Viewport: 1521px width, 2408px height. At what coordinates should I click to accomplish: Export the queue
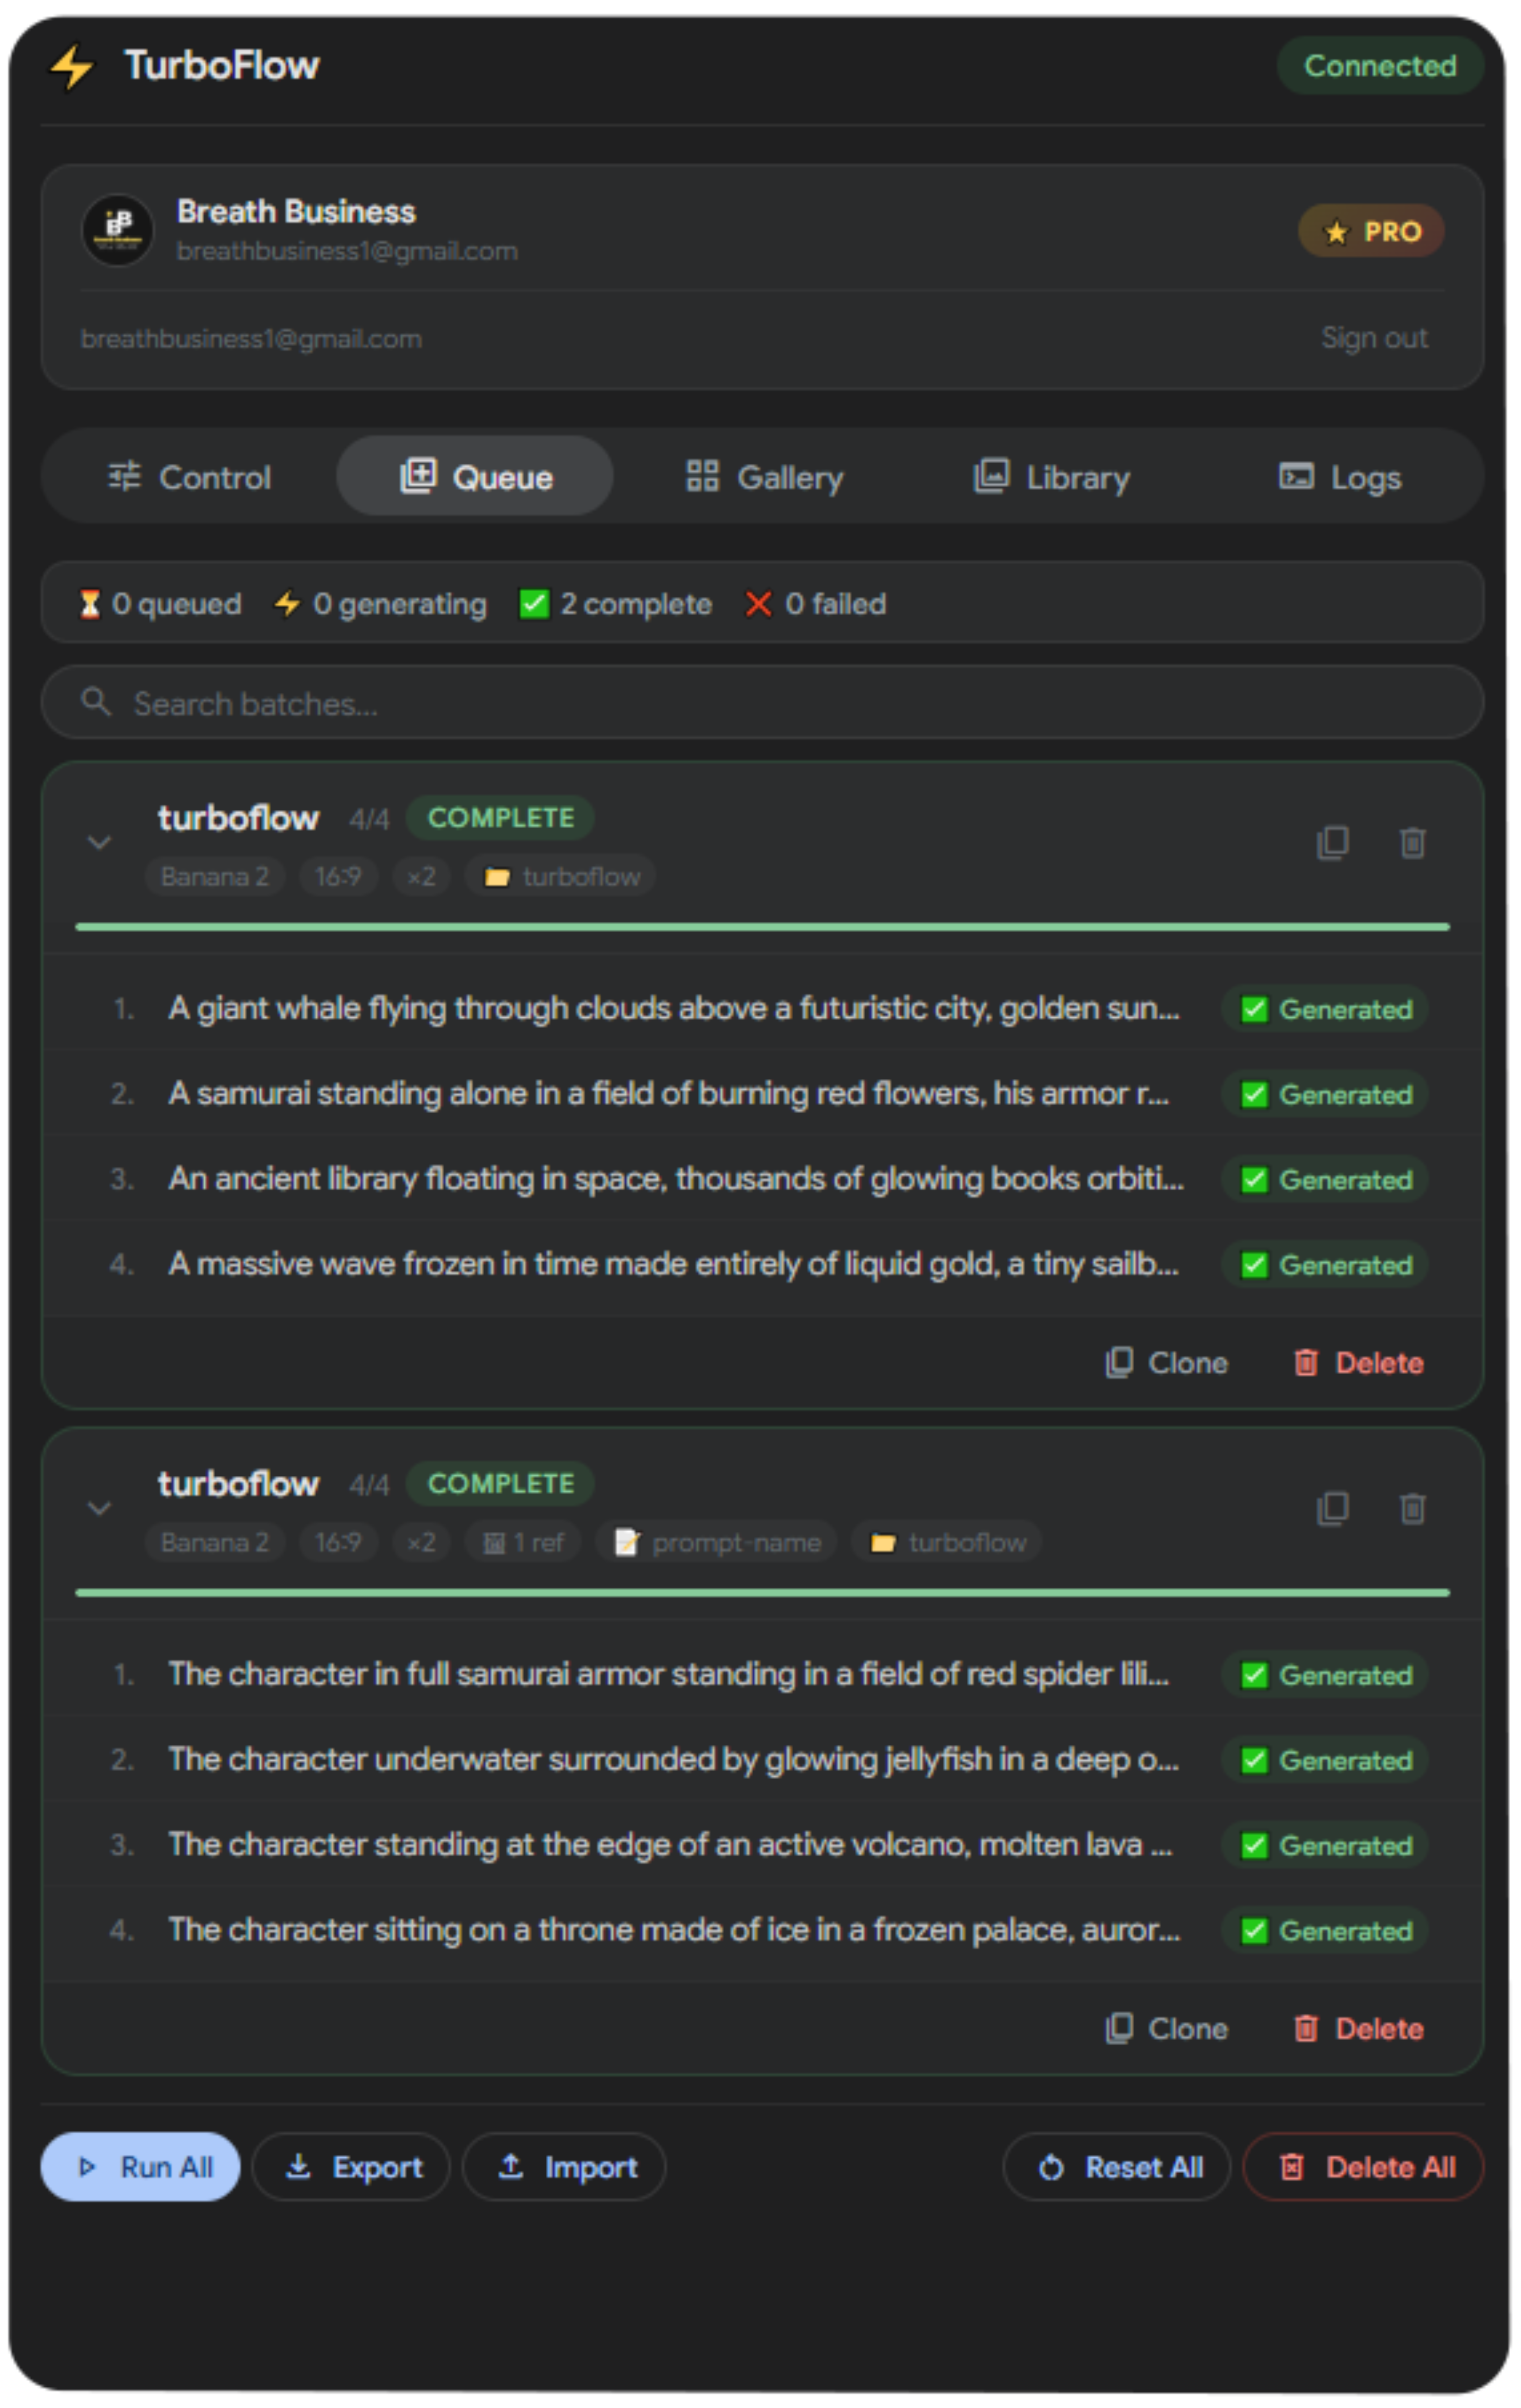click(x=351, y=2167)
